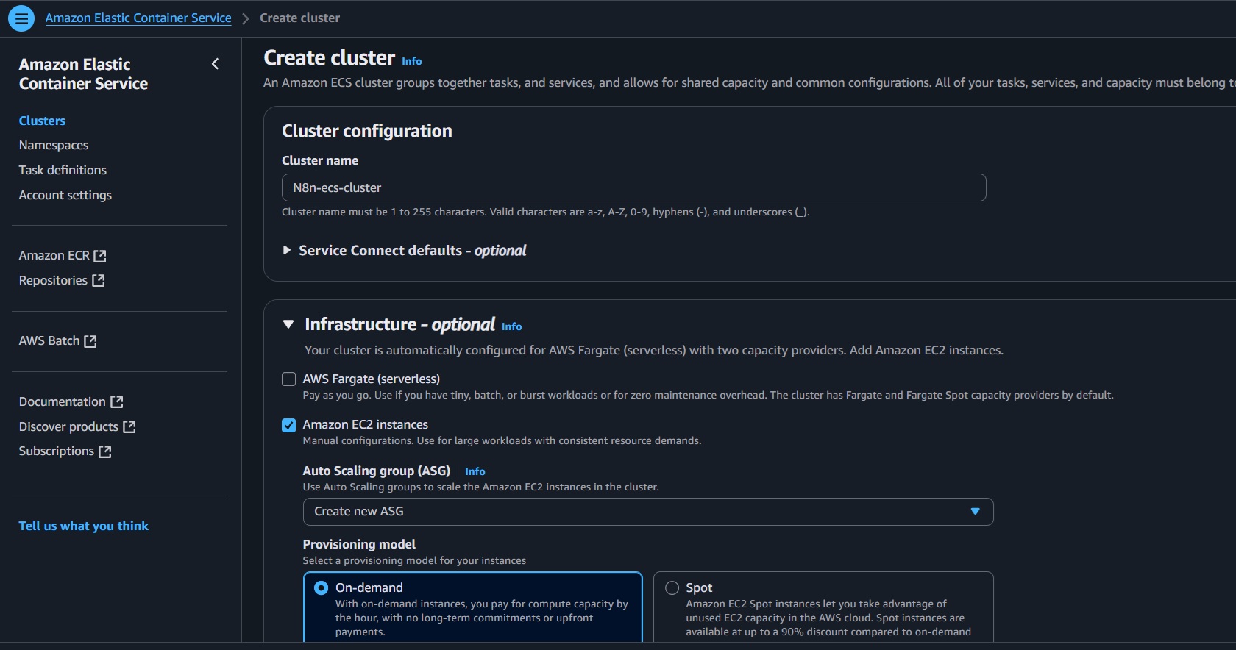Viewport: 1236px width, 650px height.
Task: Click the Create cluster breadcrumb text
Action: pos(300,18)
